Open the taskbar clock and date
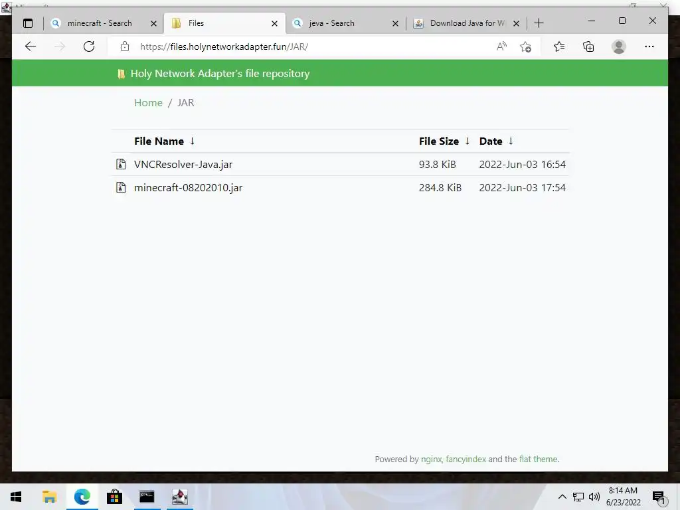 point(623,497)
